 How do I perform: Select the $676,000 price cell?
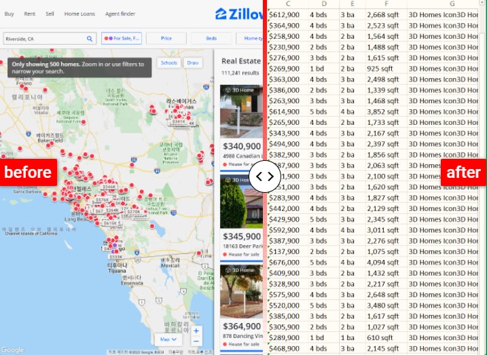click(x=288, y=262)
